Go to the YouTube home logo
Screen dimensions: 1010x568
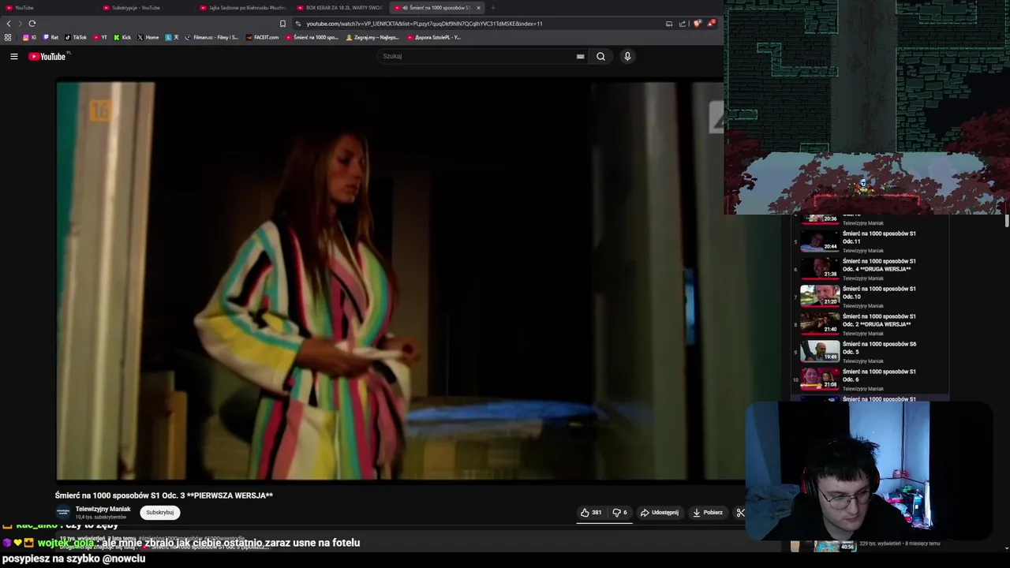(48, 56)
